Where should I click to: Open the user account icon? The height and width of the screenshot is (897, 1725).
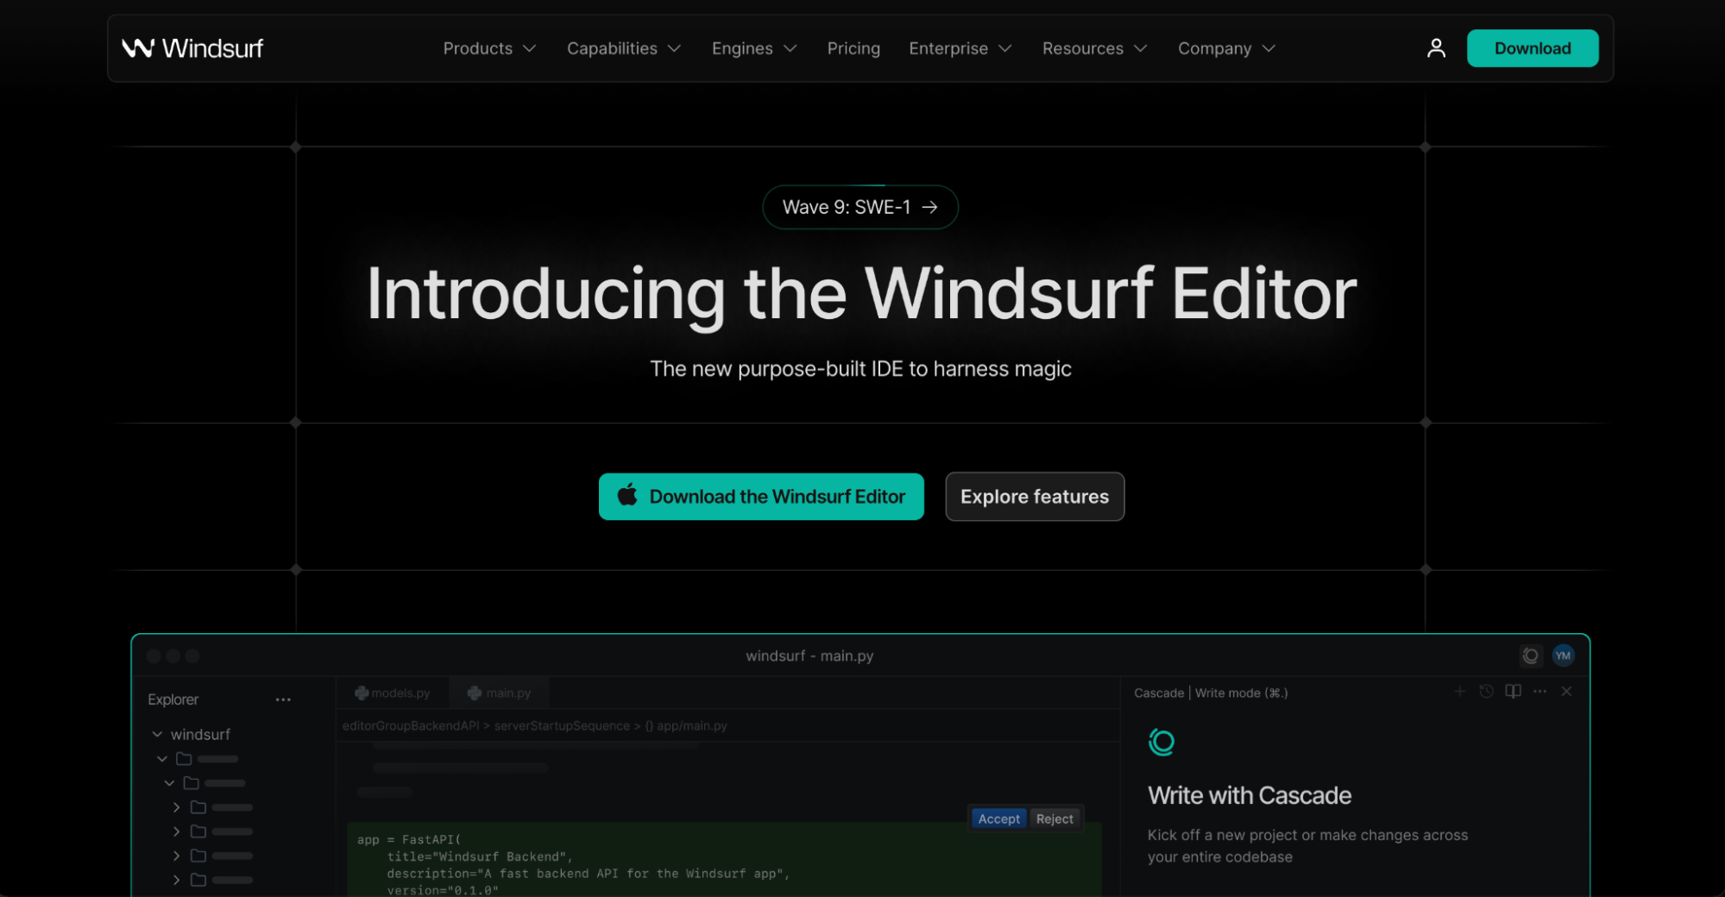(x=1436, y=48)
